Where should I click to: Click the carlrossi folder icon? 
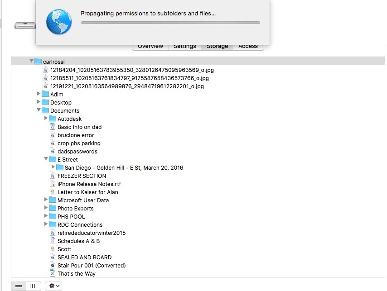[x=38, y=61]
